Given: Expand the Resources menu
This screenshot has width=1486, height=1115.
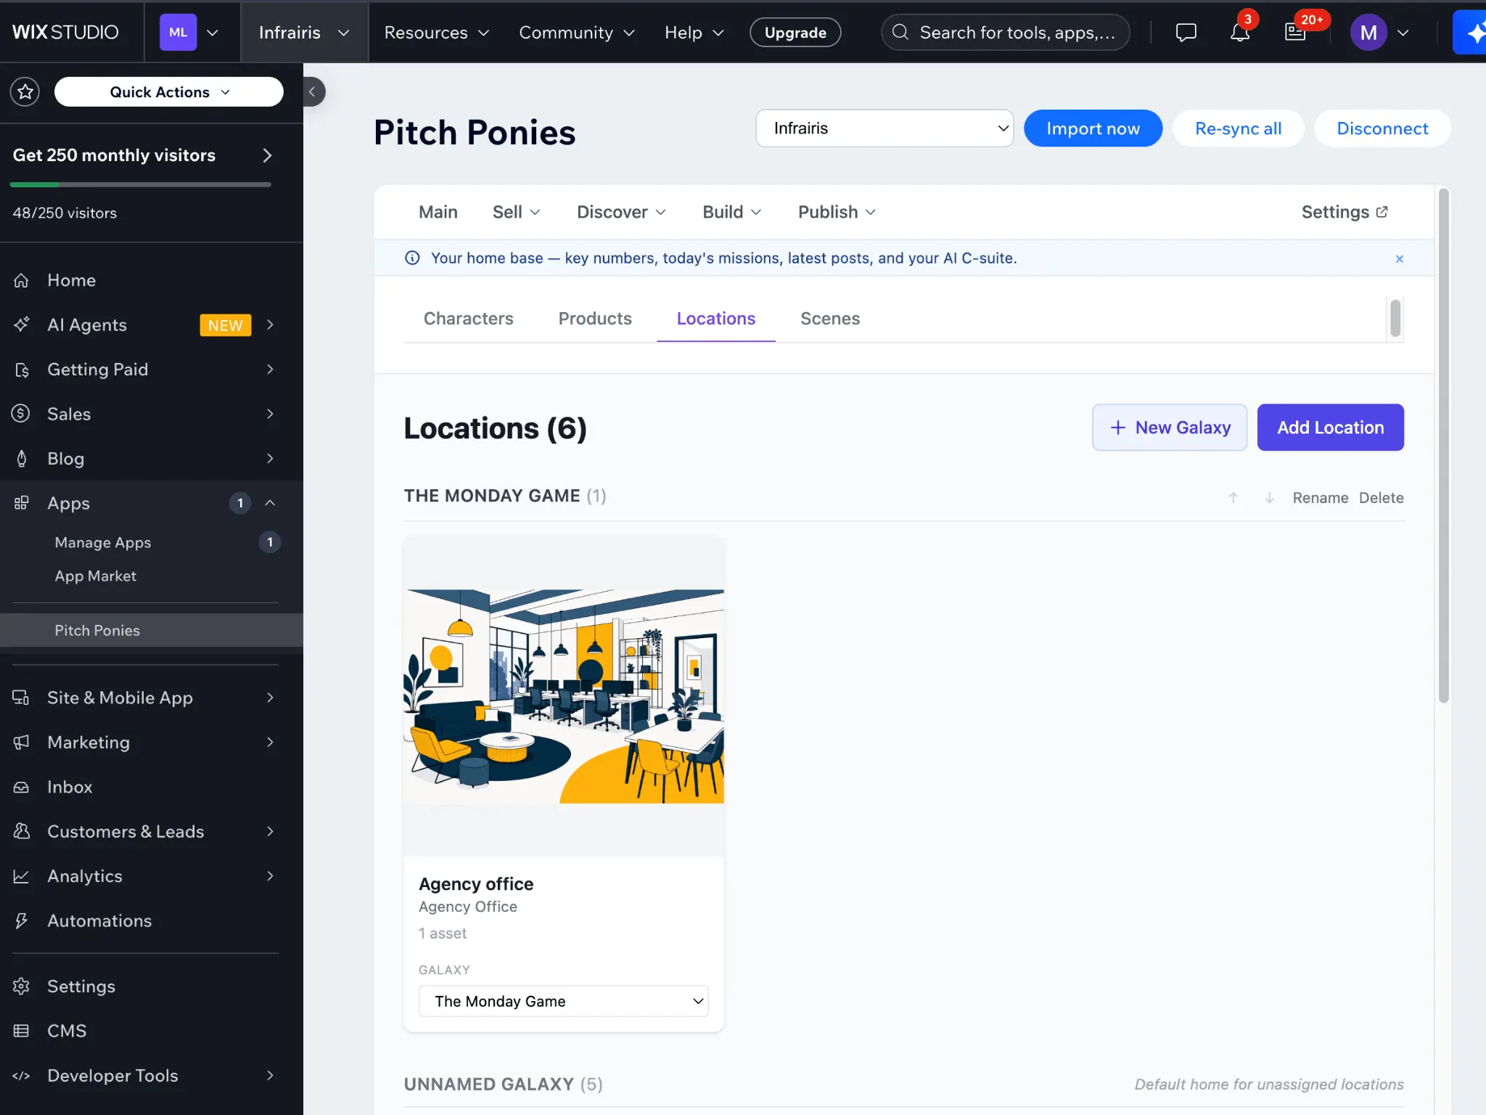Looking at the screenshot, I should click(437, 32).
